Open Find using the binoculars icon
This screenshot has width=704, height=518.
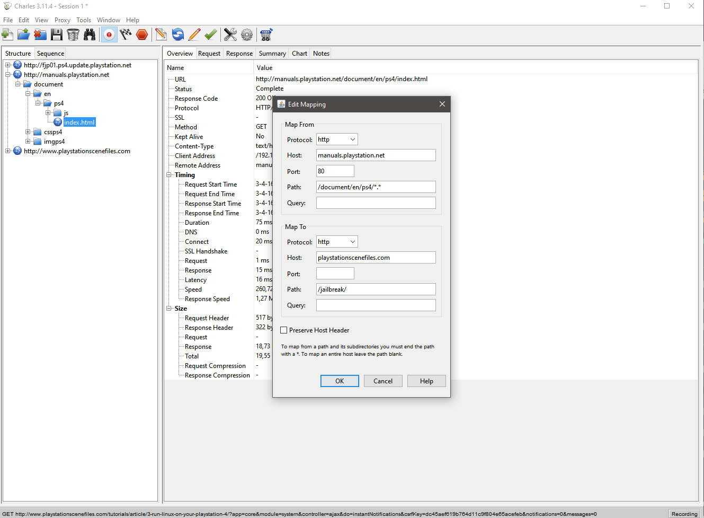click(90, 35)
